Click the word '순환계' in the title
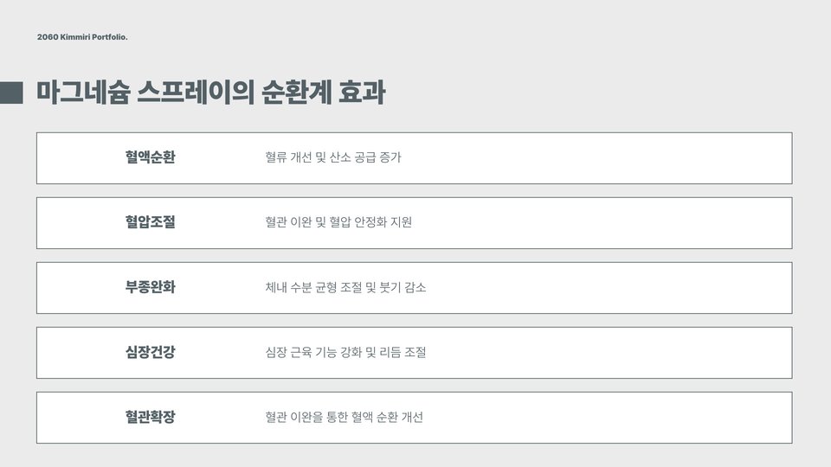This screenshot has height=467, width=831. [x=297, y=93]
